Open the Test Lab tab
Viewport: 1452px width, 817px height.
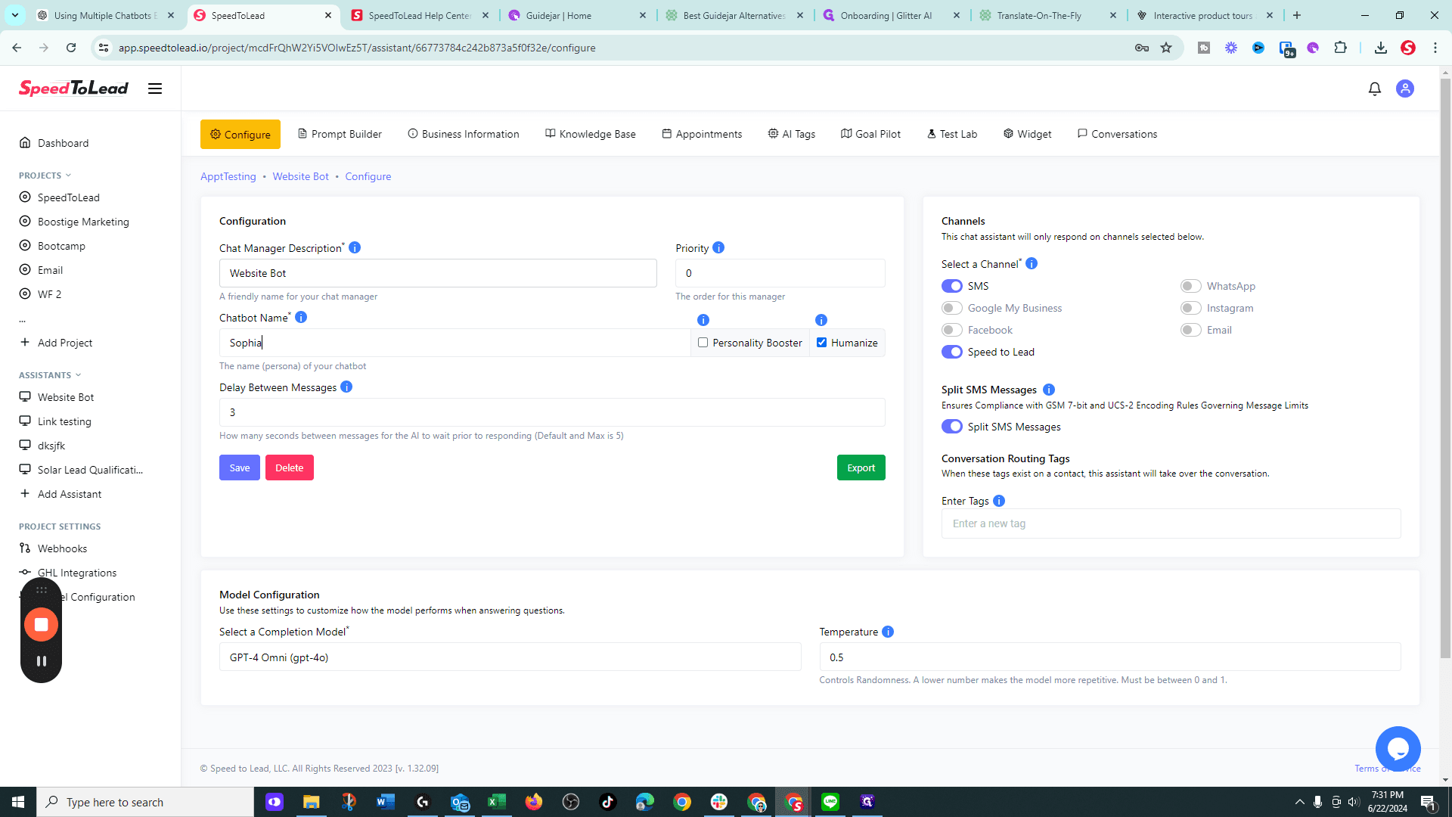coord(952,134)
